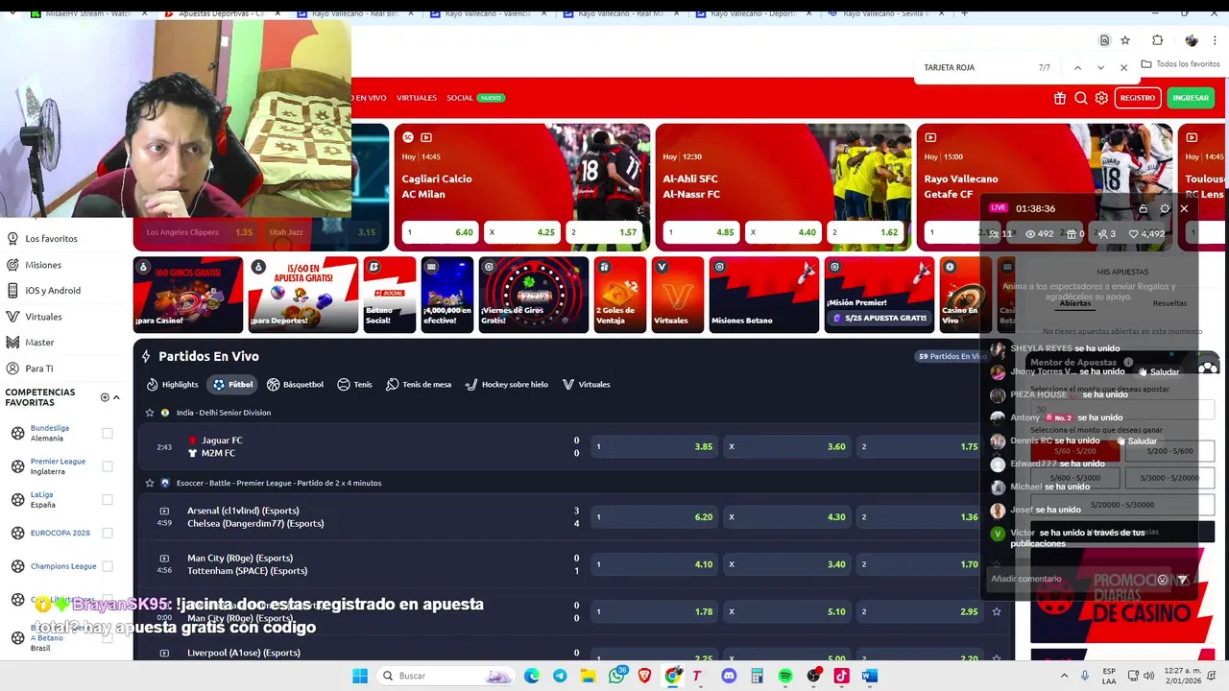
Task: Select the Virtuales sport tab
Action: pyautogui.click(x=586, y=385)
